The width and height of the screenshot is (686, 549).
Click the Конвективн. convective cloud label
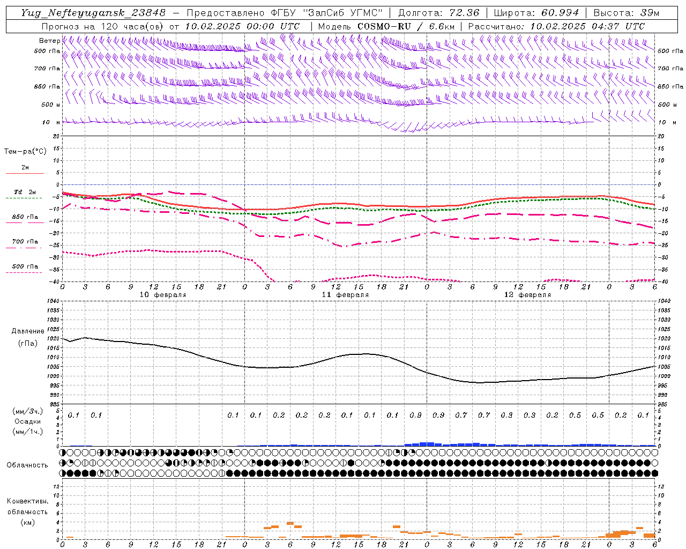[27, 501]
